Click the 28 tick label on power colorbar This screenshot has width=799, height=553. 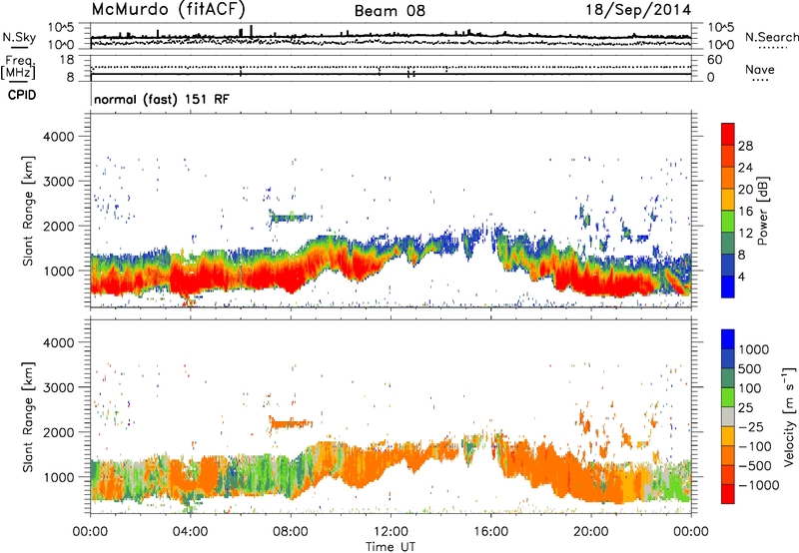(x=745, y=146)
